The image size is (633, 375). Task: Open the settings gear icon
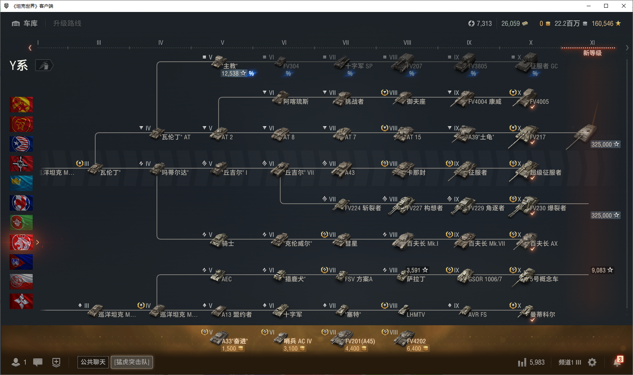point(592,362)
